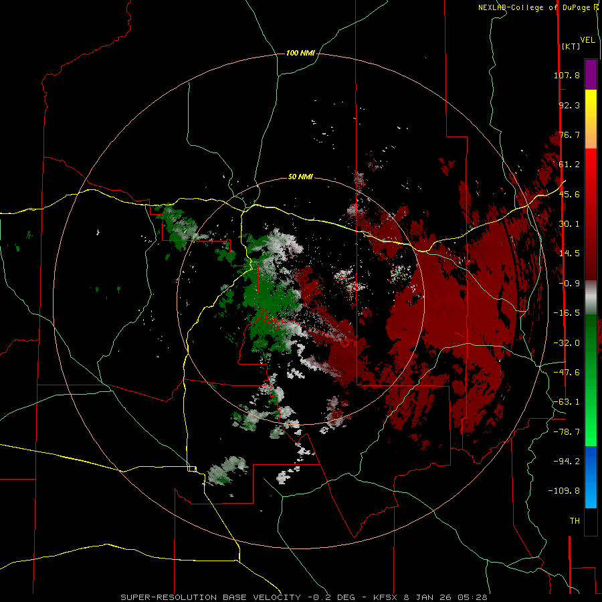The height and width of the screenshot is (602, 602).
Task: Click the 76.7 velocity scale value
Action: coord(569,134)
